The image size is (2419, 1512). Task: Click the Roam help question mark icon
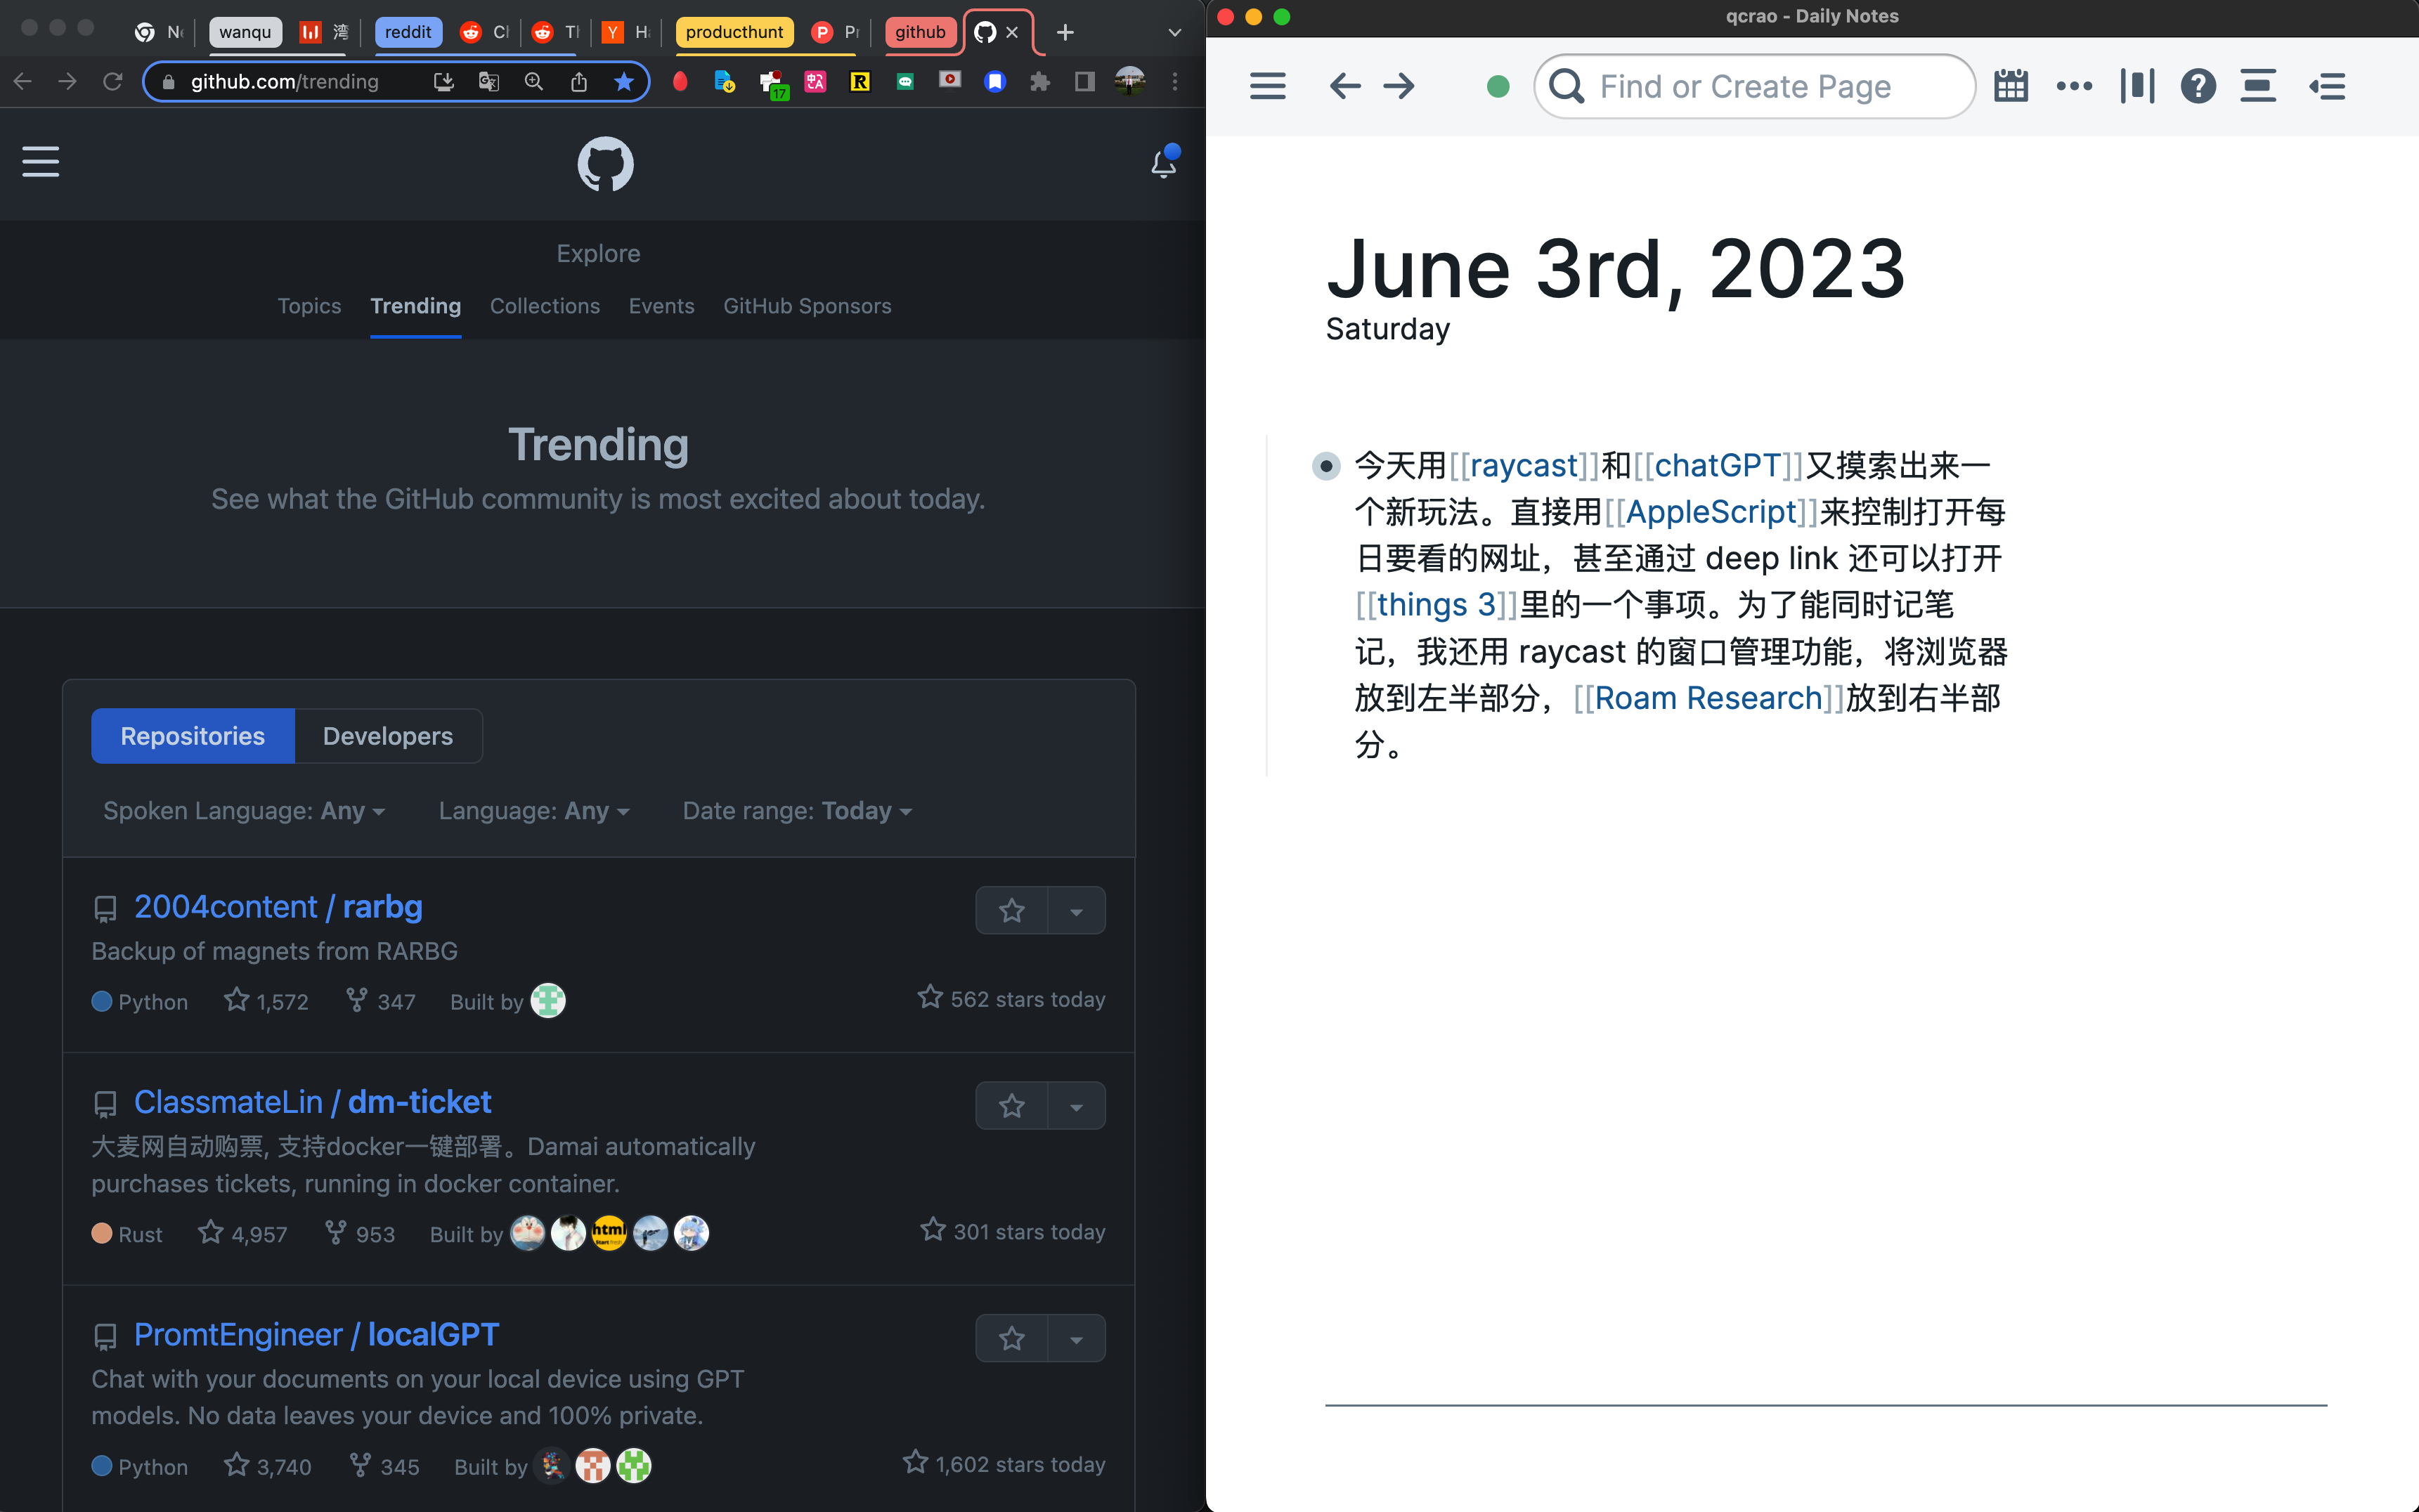point(2198,86)
